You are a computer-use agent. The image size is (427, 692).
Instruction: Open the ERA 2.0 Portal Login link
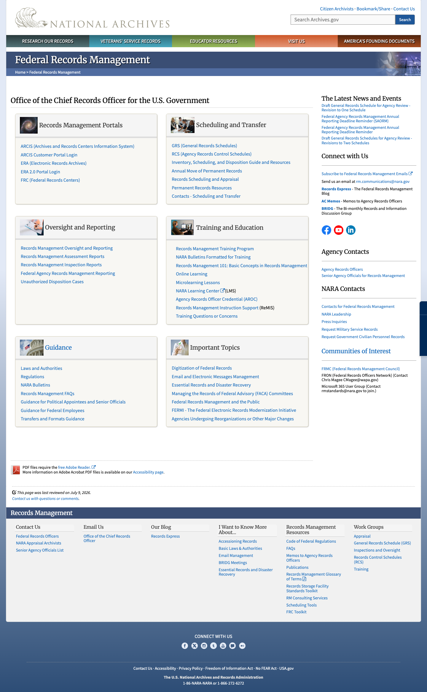click(x=40, y=172)
